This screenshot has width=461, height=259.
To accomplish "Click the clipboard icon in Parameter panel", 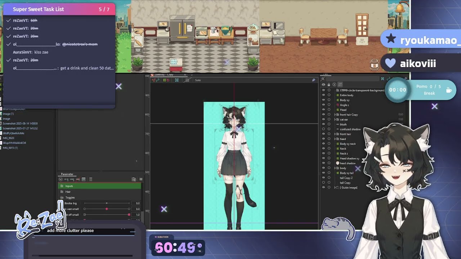I will pyautogui.click(x=134, y=179).
